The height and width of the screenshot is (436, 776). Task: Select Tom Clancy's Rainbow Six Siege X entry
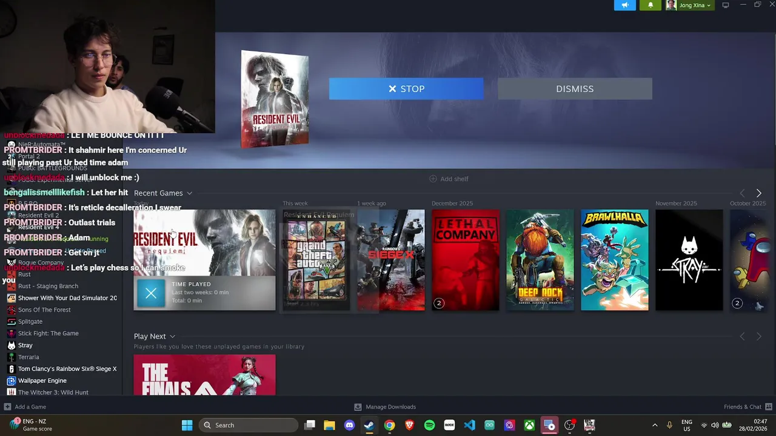pyautogui.click(x=67, y=369)
